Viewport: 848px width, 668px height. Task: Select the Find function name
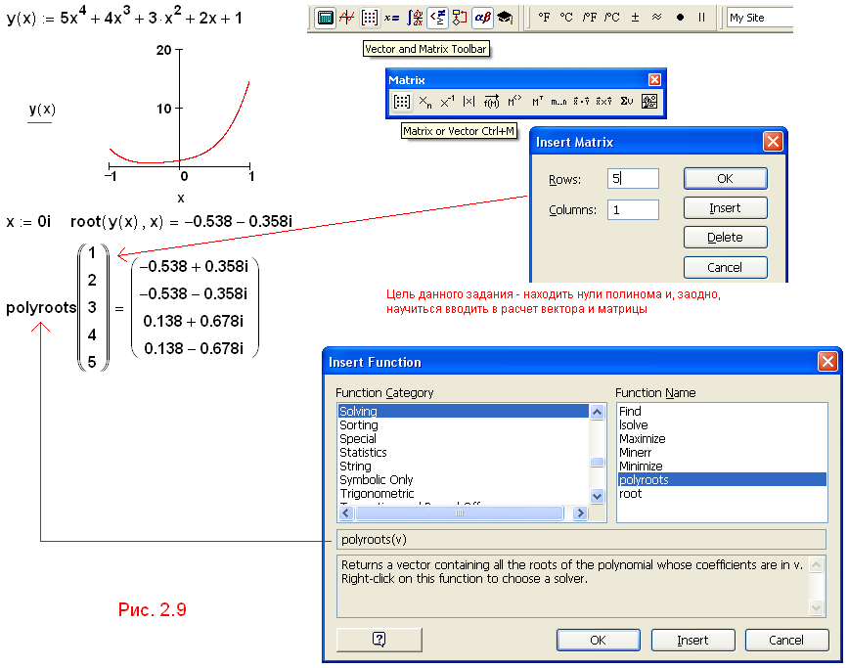tap(722, 411)
